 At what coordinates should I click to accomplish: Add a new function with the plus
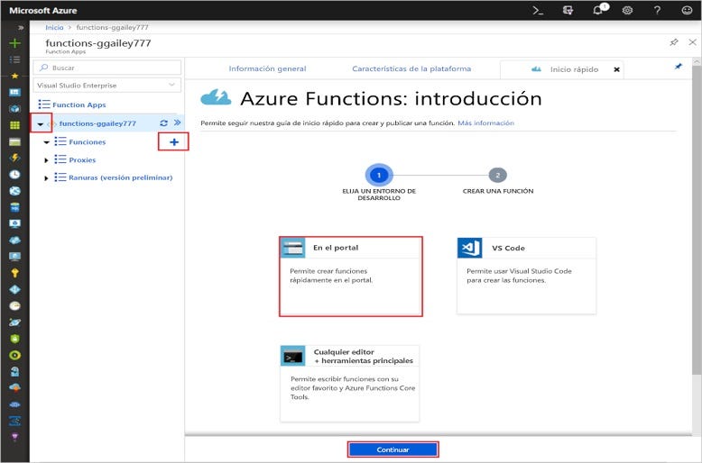[x=174, y=142]
